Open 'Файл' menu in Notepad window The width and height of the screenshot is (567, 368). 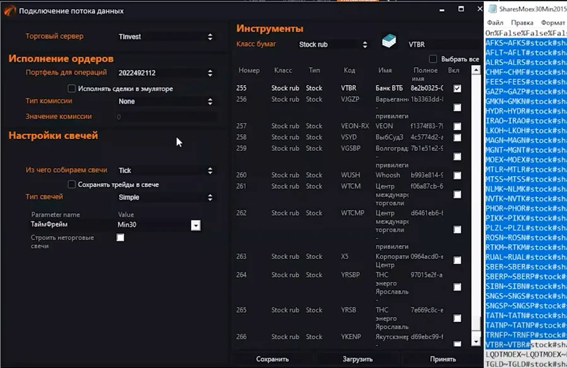495,23
